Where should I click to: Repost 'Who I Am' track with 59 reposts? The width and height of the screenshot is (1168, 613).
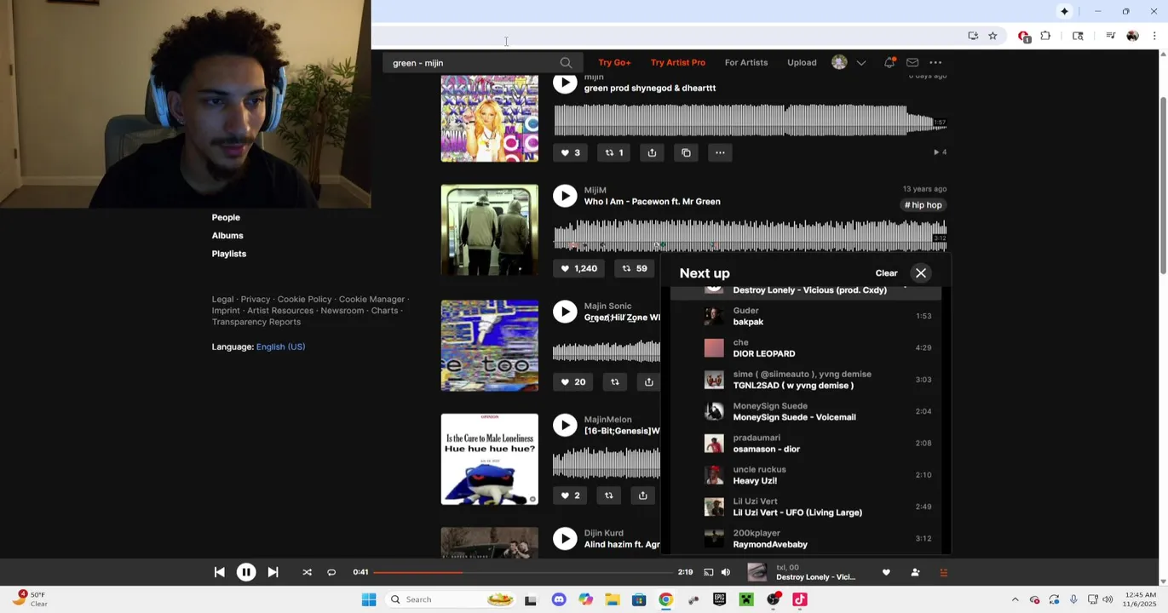click(635, 268)
